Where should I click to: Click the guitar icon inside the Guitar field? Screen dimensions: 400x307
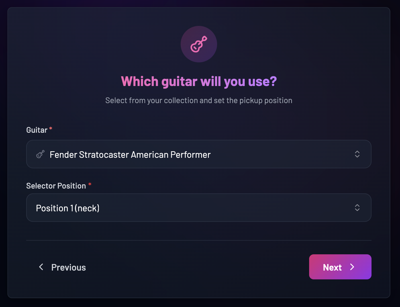(x=40, y=154)
